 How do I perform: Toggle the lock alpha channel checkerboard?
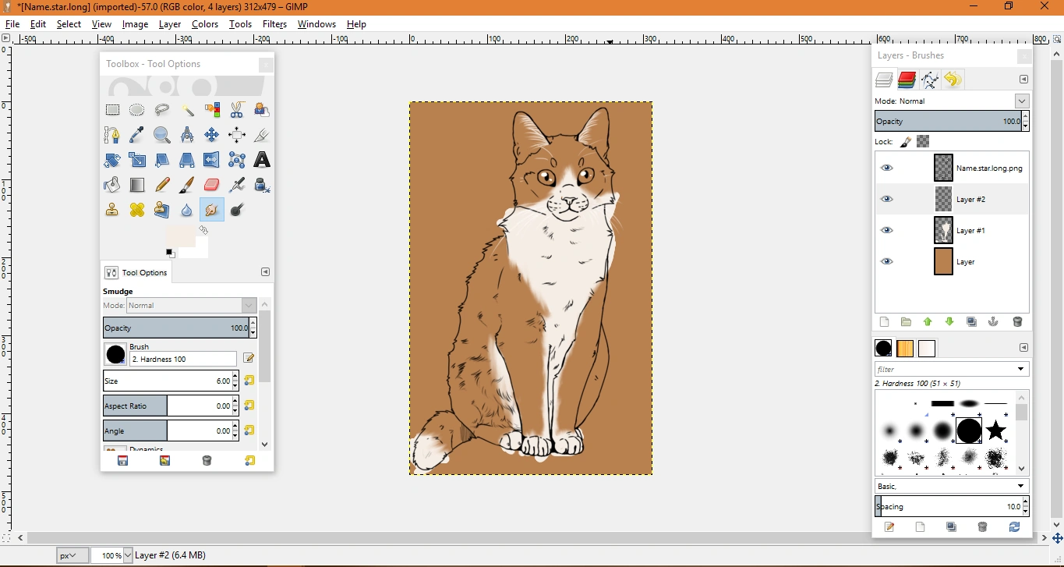coord(923,142)
